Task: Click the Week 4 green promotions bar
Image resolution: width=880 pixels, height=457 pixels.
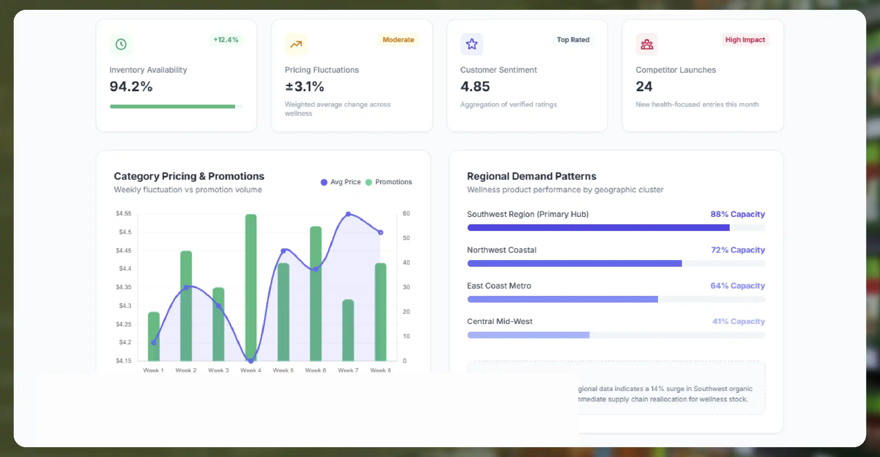Action: click(251, 287)
